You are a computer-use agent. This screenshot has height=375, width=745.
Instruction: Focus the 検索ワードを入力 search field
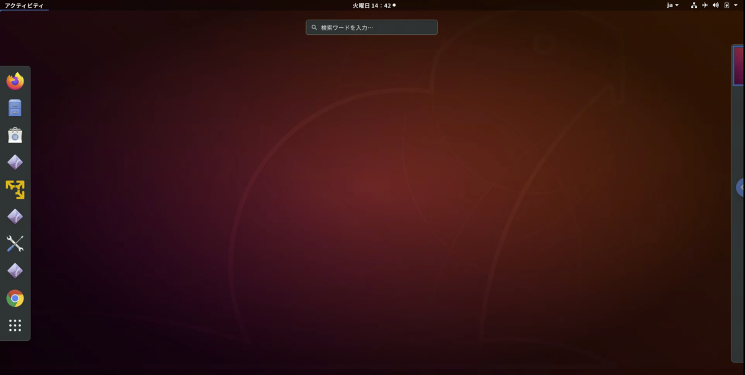[x=371, y=27]
